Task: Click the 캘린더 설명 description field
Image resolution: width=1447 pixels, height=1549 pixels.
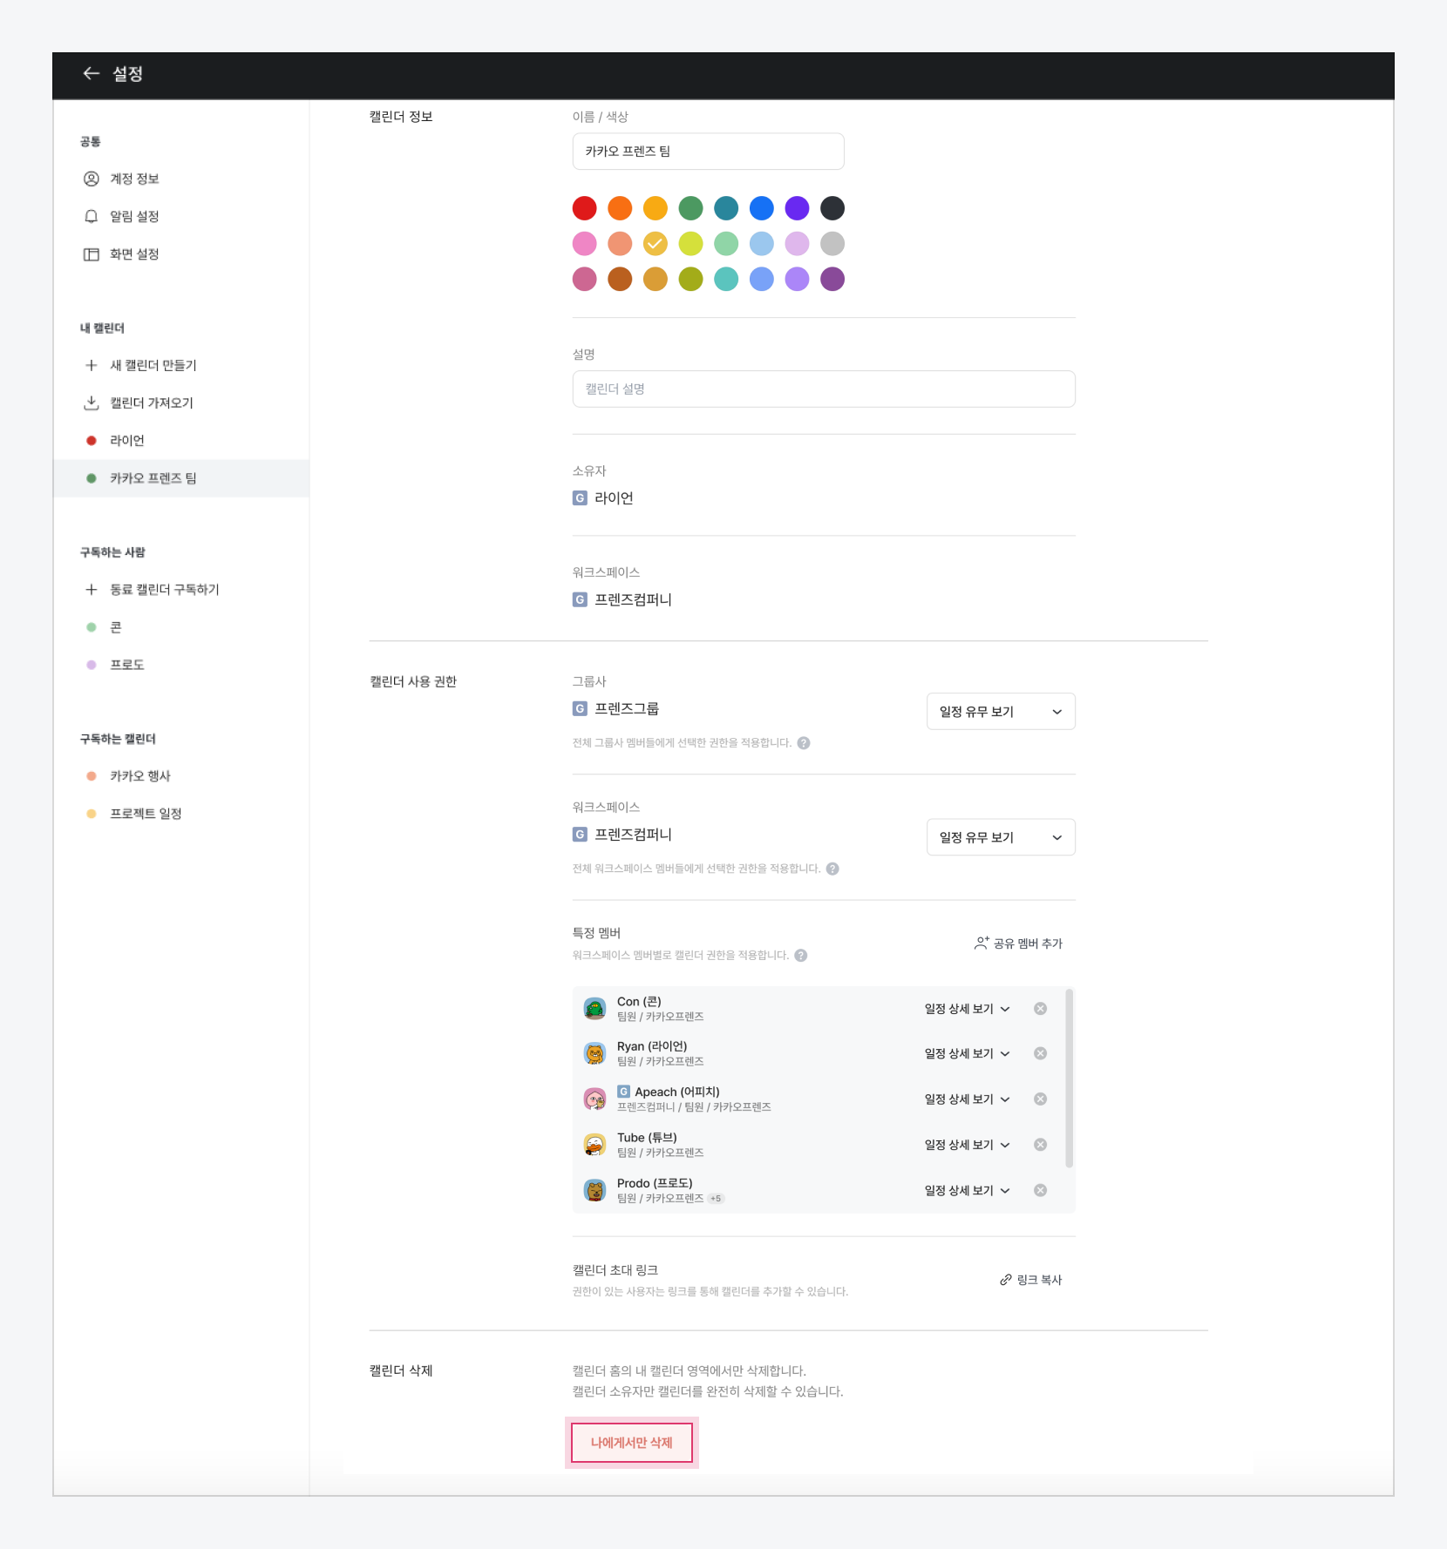Action: tap(823, 389)
